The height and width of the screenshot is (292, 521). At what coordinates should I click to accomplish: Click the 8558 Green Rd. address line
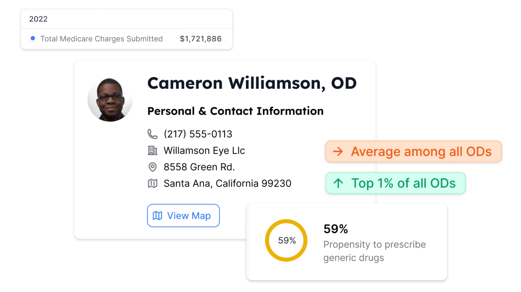coord(199,167)
